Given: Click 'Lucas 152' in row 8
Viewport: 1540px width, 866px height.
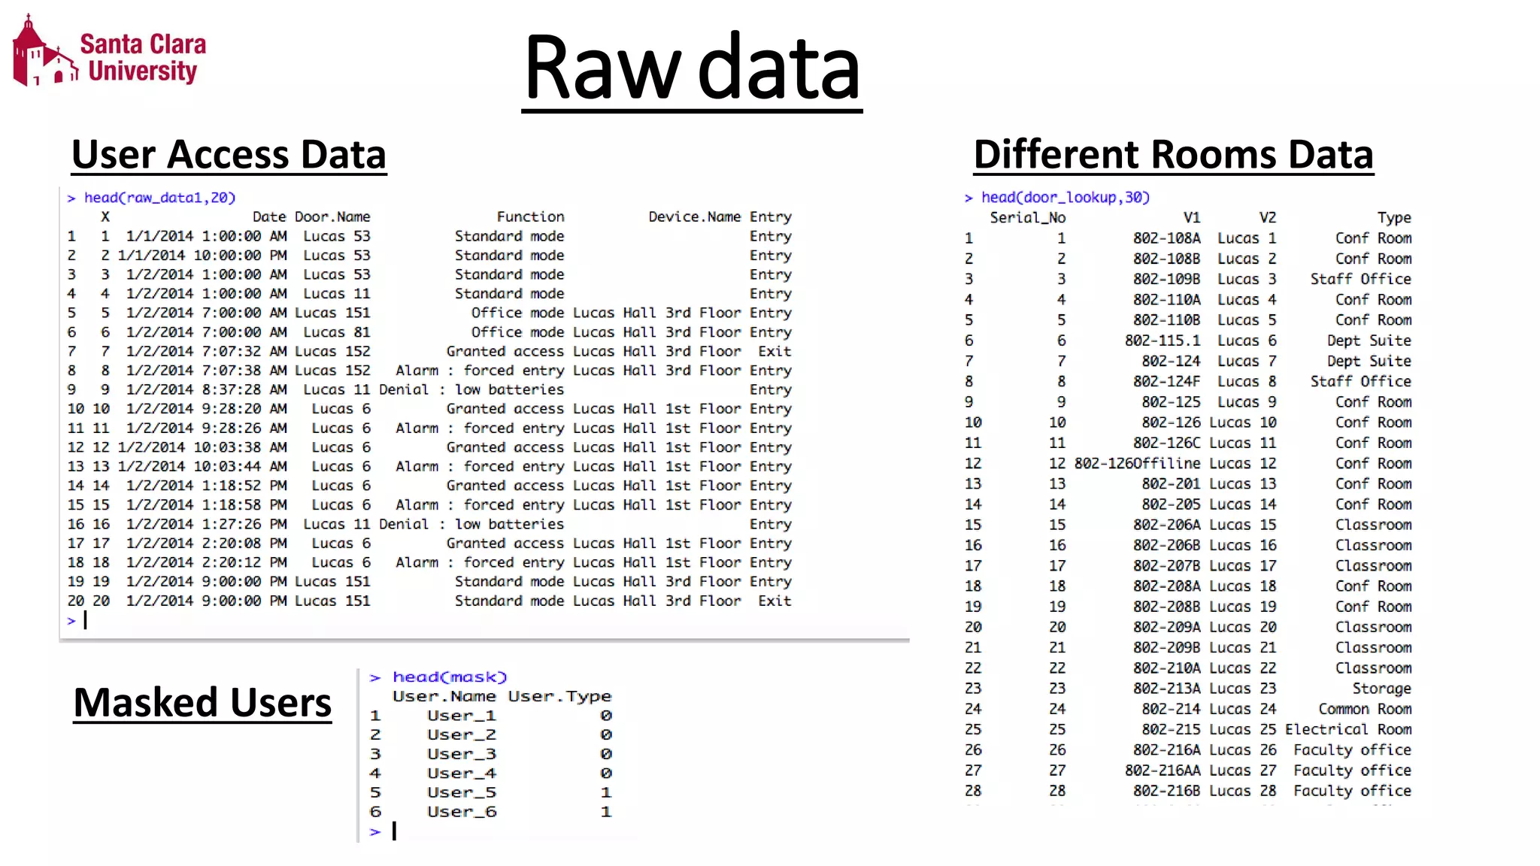Looking at the screenshot, I should (x=332, y=371).
